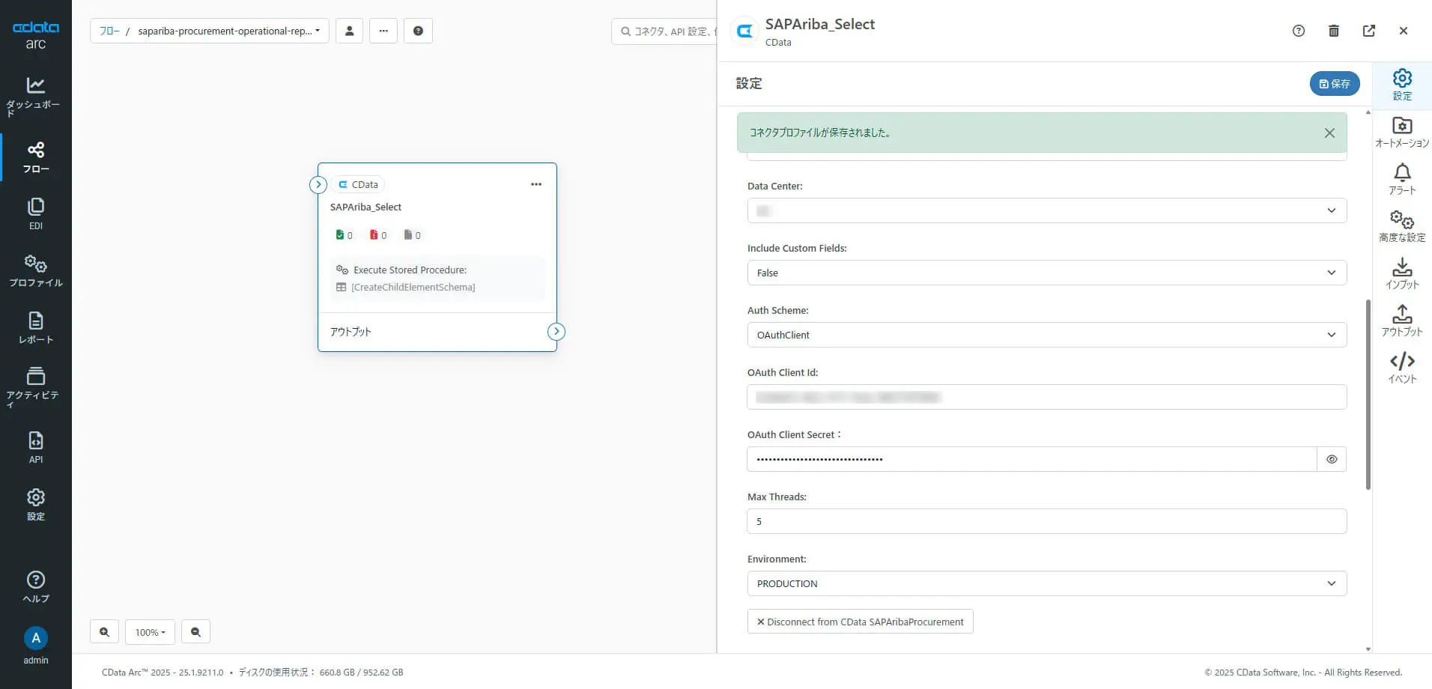Open the SAPAriba_Select node ellipsis menu
Image resolution: width=1432 pixels, height=689 pixels.
[x=536, y=184]
